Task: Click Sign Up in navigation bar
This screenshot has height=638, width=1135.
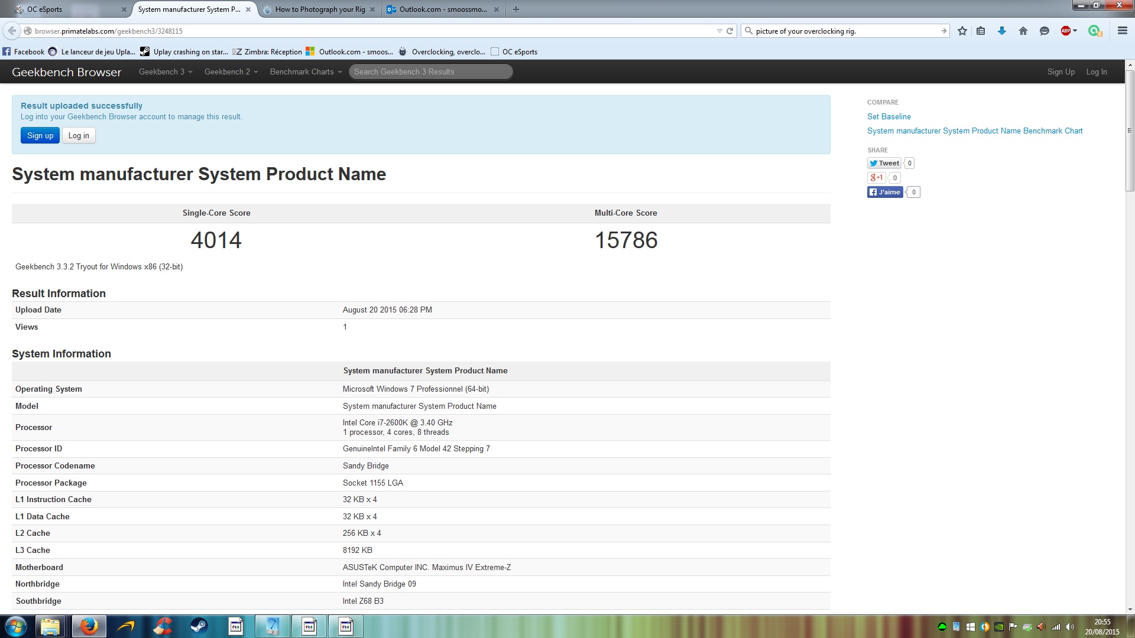Action: pyautogui.click(x=1061, y=71)
